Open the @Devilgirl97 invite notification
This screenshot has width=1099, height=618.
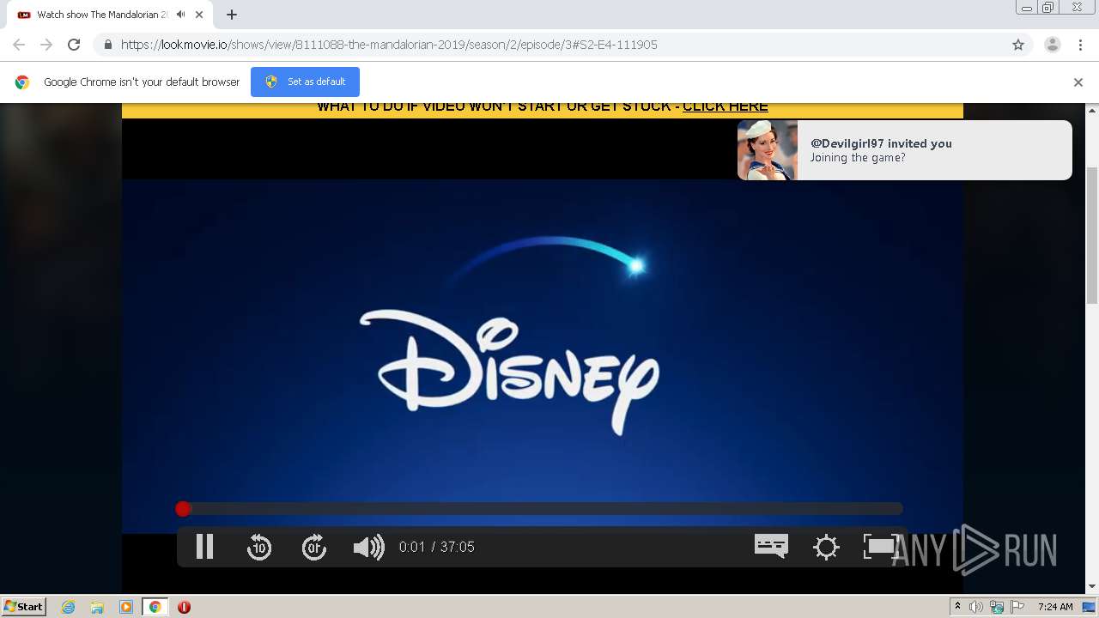(904, 150)
